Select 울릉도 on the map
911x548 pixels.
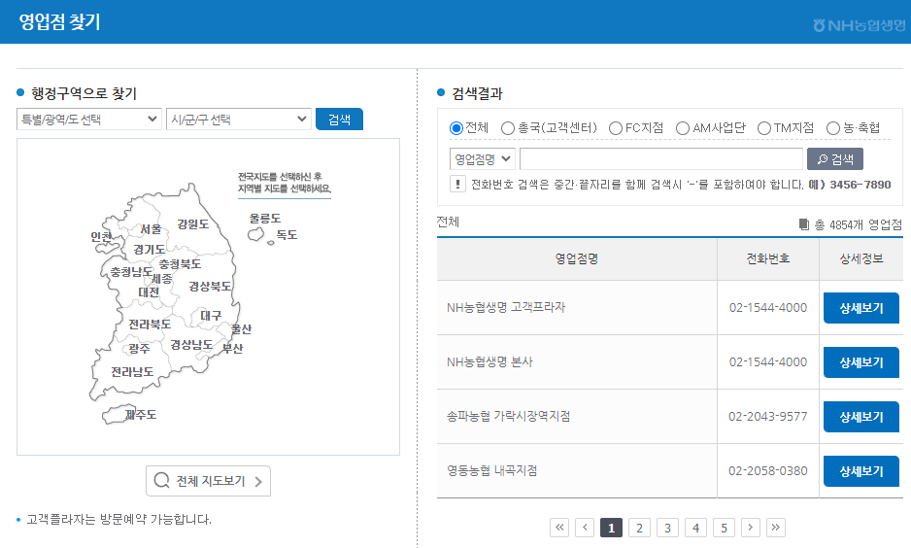[265, 219]
